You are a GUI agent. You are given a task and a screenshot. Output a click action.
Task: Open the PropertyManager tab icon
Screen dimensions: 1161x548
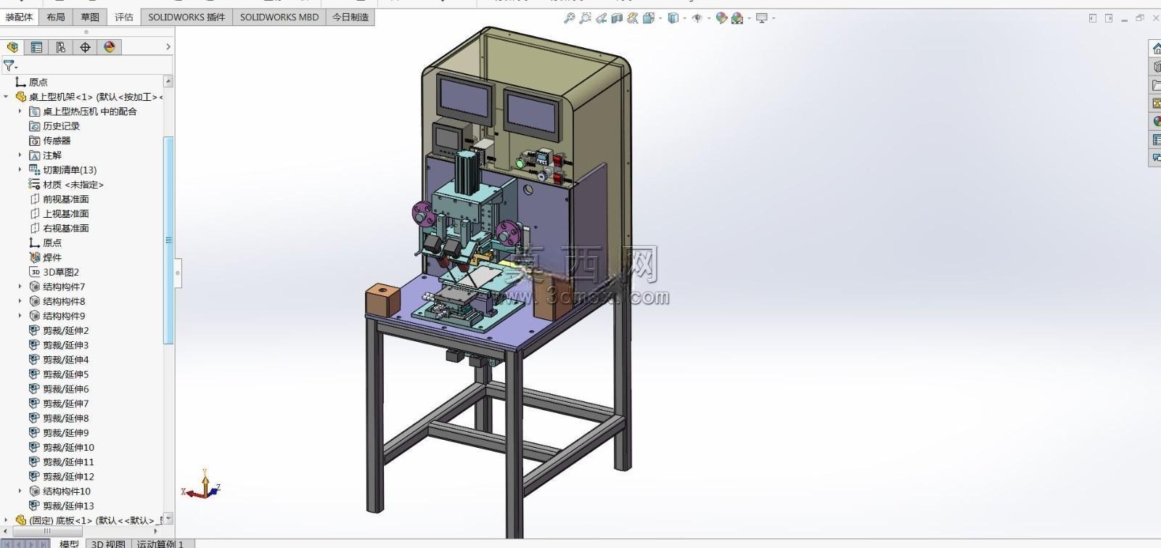[36, 47]
